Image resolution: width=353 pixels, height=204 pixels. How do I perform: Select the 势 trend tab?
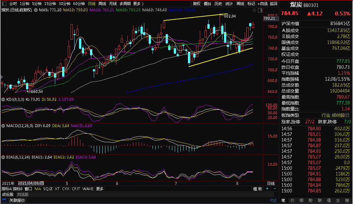[x=311, y=200]
